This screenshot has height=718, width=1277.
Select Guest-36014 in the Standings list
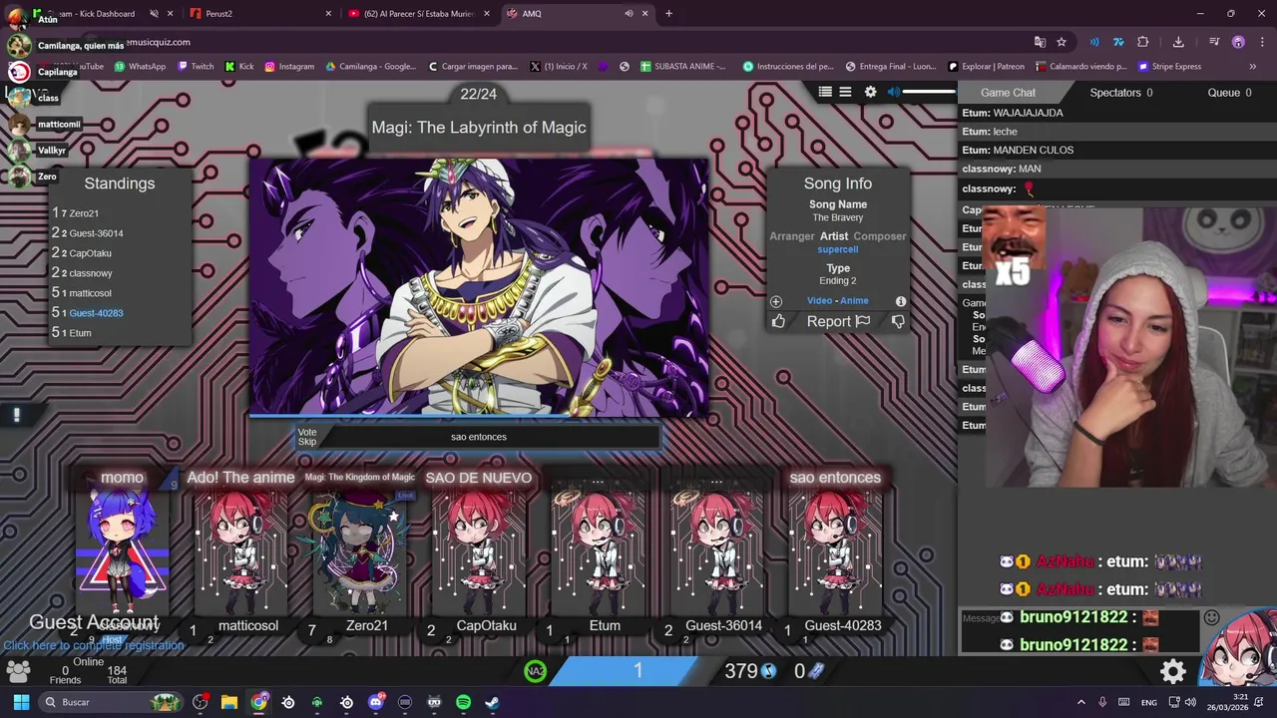[x=96, y=233]
